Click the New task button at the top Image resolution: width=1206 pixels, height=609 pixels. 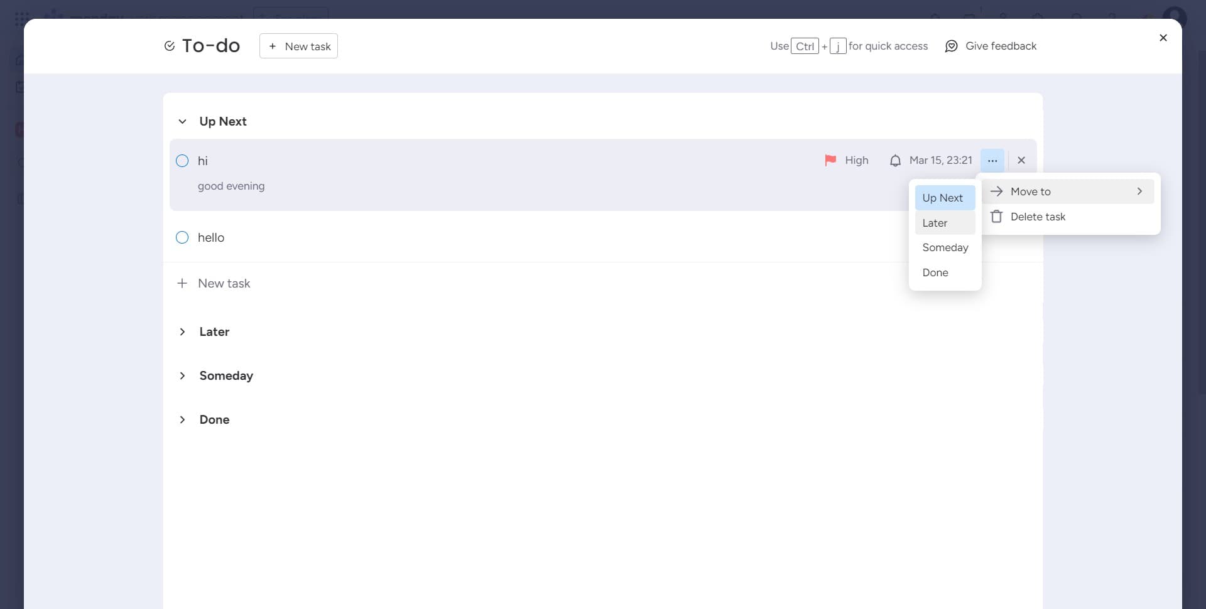[298, 46]
